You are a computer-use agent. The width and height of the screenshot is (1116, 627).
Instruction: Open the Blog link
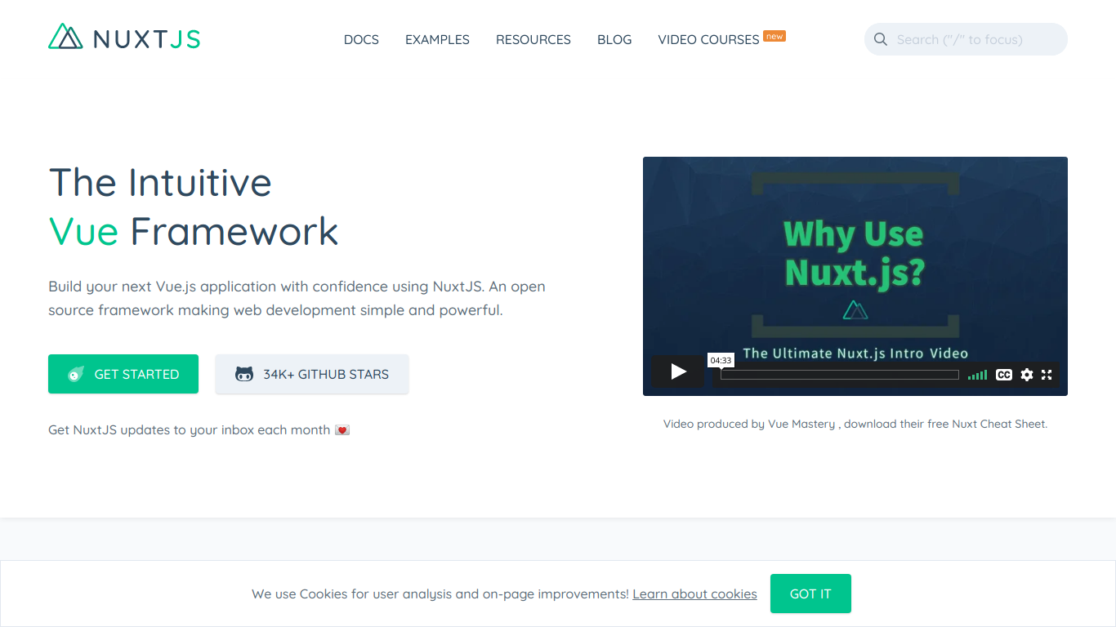pyautogui.click(x=614, y=39)
